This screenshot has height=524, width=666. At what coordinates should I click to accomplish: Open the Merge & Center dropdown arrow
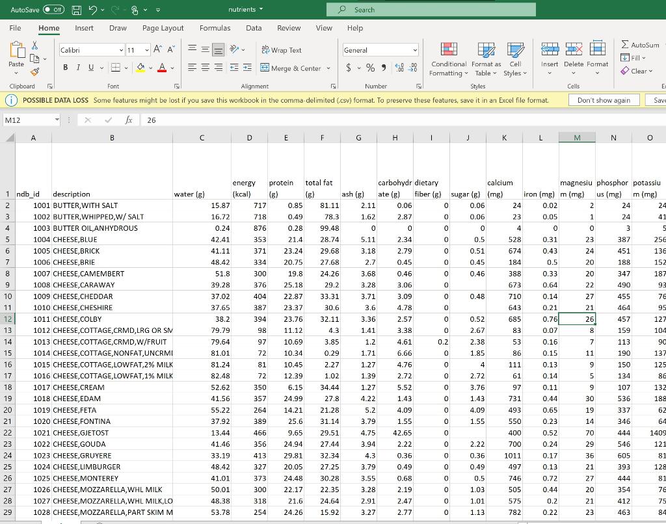328,68
